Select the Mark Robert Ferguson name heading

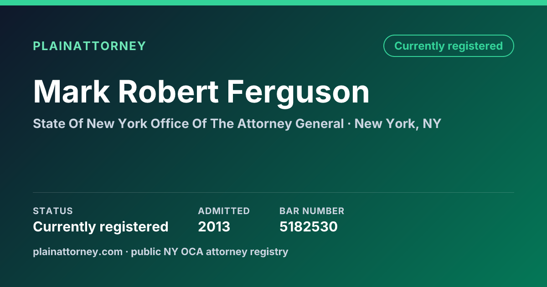coord(201,92)
